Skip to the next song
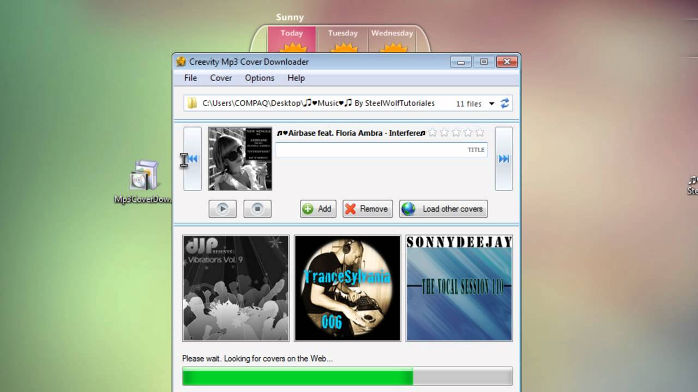Viewport: 698px width, 392px height. (504, 158)
